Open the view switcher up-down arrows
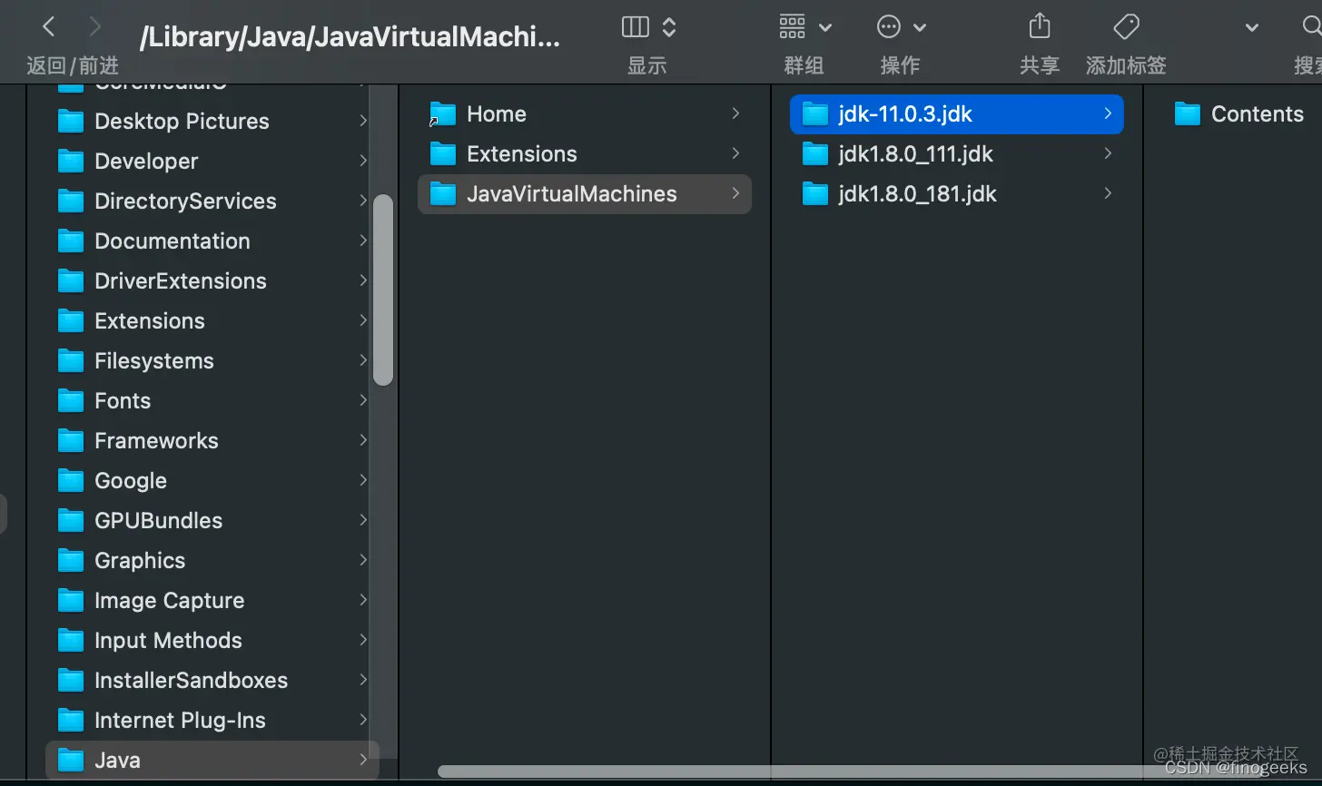The width and height of the screenshot is (1322, 786). 669,27
